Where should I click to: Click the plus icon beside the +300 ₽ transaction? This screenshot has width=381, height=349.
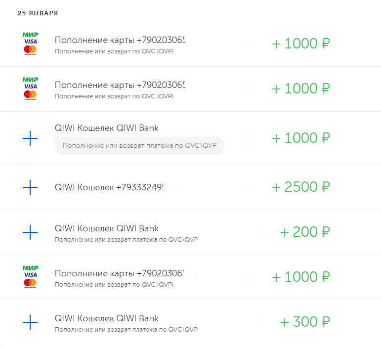tap(30, 322)
